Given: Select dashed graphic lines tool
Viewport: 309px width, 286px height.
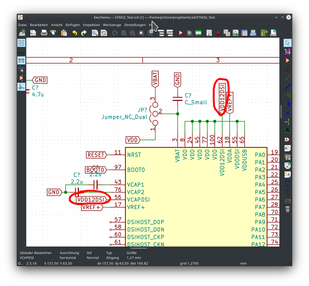Looking at the screenshot, I should pos(288,183).
